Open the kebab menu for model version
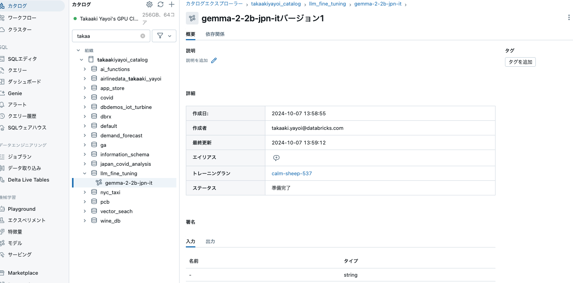This screenshot has height=283, width=573. click(x=569, y=18)
